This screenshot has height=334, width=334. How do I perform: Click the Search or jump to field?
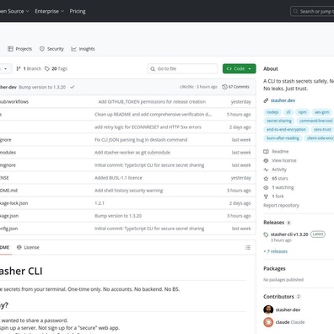[312, 11]
